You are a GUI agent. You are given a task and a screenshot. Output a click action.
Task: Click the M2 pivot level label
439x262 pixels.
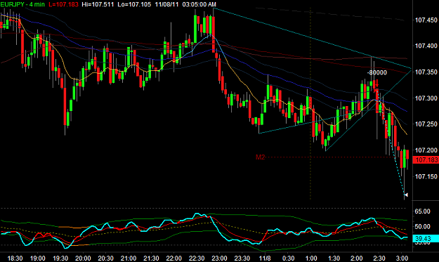coord(260,157)
